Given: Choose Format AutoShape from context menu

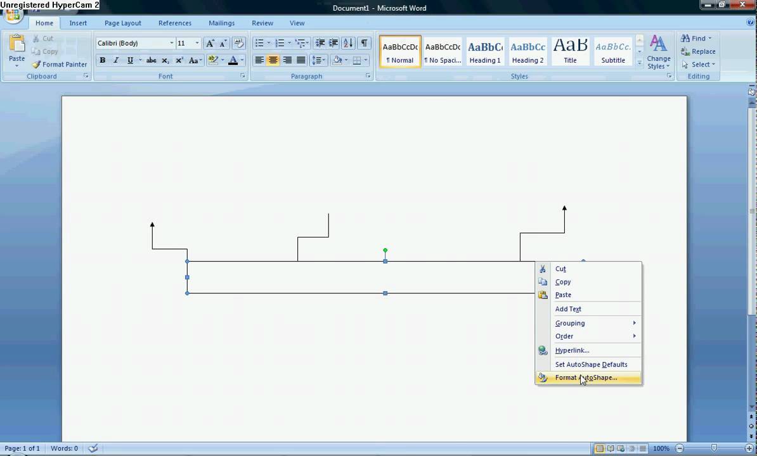Looking at the screenshot, I should tap(588, 377).
